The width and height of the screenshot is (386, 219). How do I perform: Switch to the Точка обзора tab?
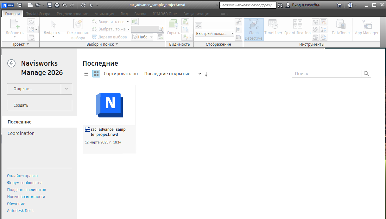38,14
